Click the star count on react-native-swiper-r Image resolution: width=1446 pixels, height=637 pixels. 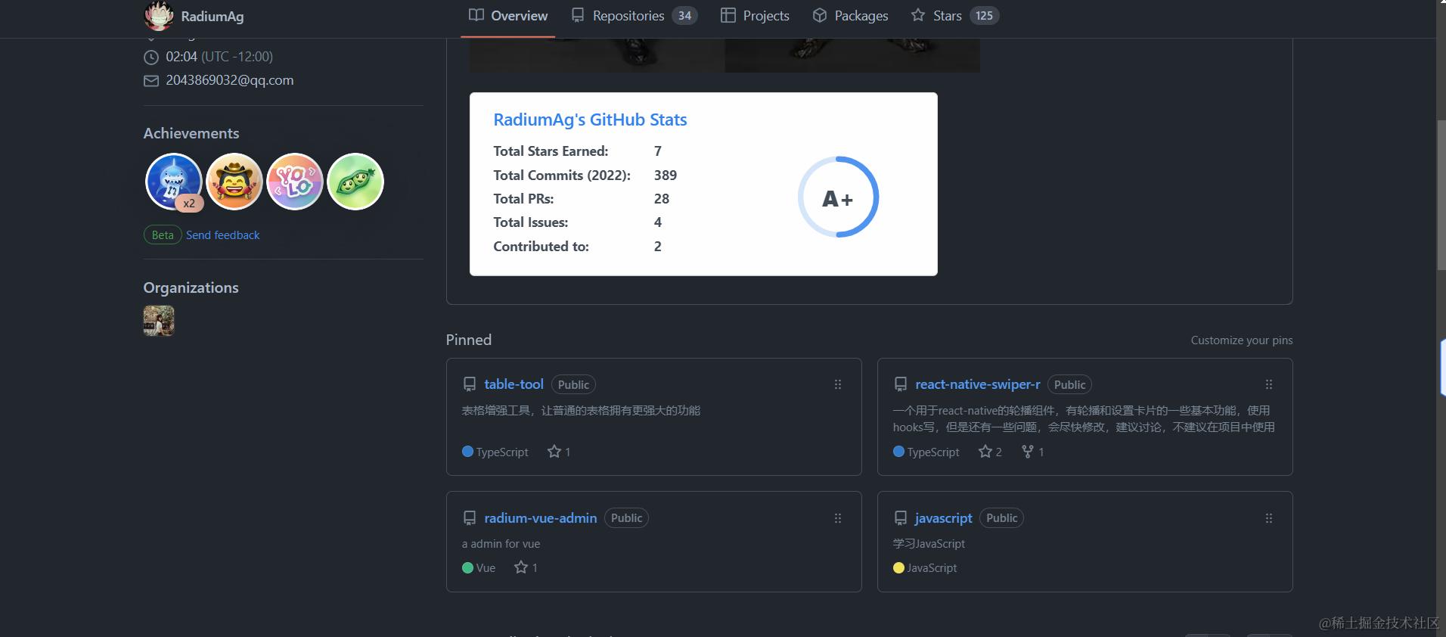[x=990, y=452]
